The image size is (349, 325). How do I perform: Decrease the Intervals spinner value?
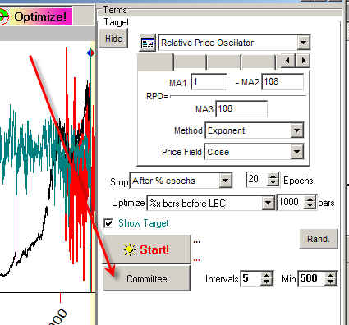(266, 282)
